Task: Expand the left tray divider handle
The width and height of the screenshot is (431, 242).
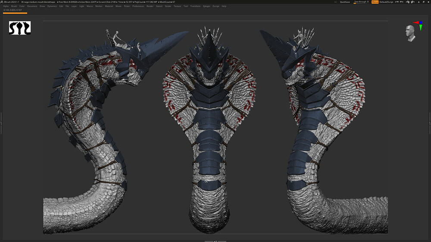Action: tap(1, 123)
